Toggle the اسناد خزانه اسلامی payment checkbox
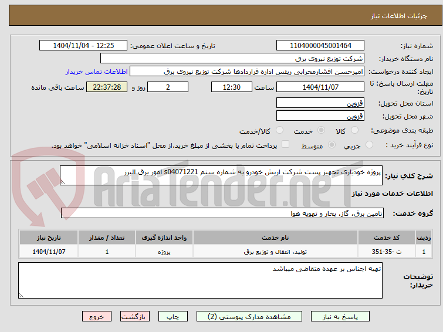The height and width of the screenshot is (332, 443). (286, 144)
